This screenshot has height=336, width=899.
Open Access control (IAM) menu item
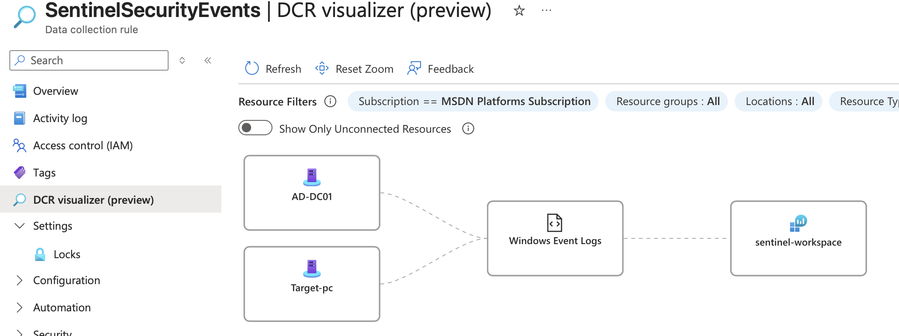pyautogui.click(x=111, y=145)
